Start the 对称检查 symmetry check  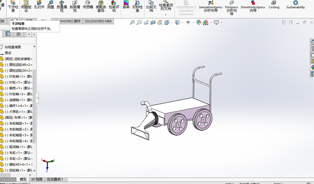pos(137,6)
